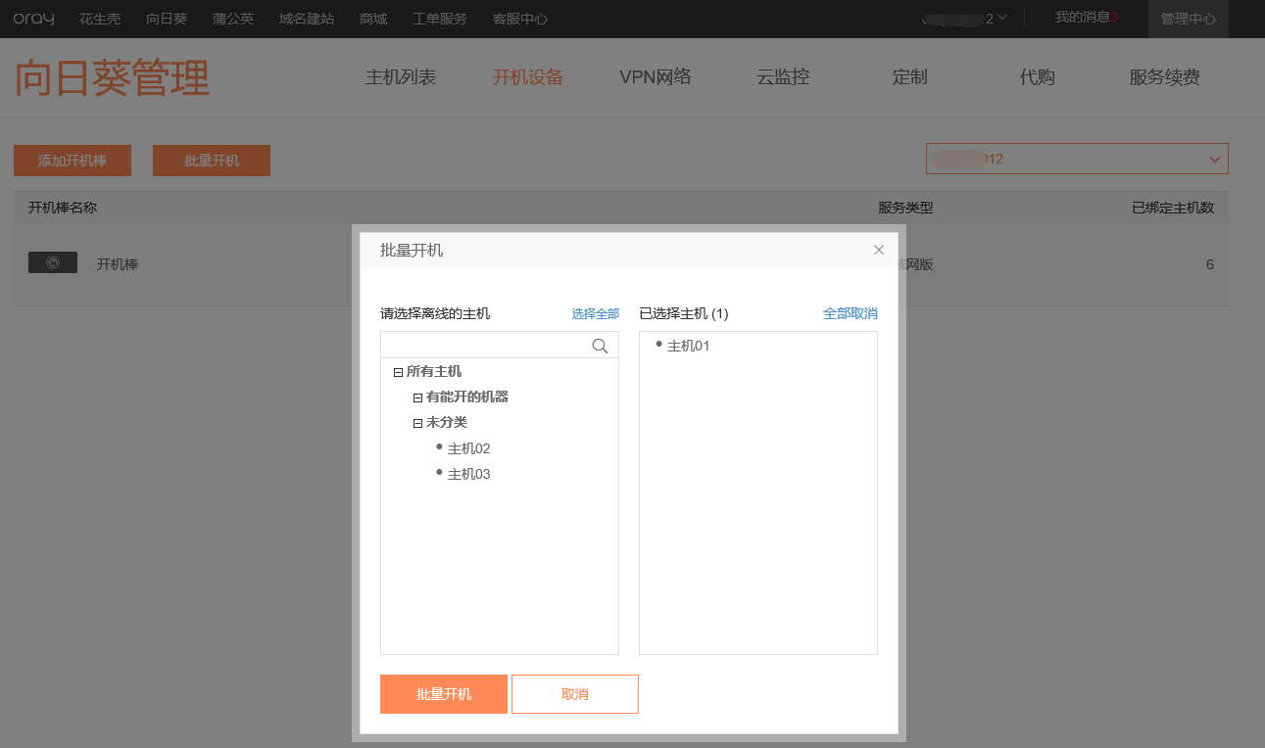Screen dimensions: 1265x748
Task: Focus the host search input field
Action: tap(485, 346)
